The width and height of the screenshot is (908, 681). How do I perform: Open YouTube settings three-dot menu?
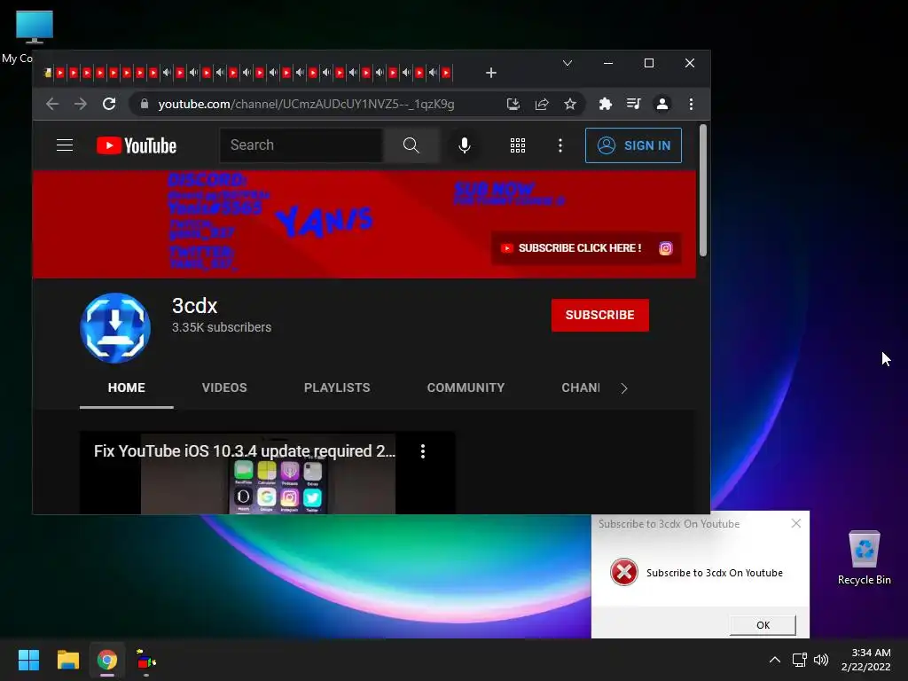[x=560, y=145]
